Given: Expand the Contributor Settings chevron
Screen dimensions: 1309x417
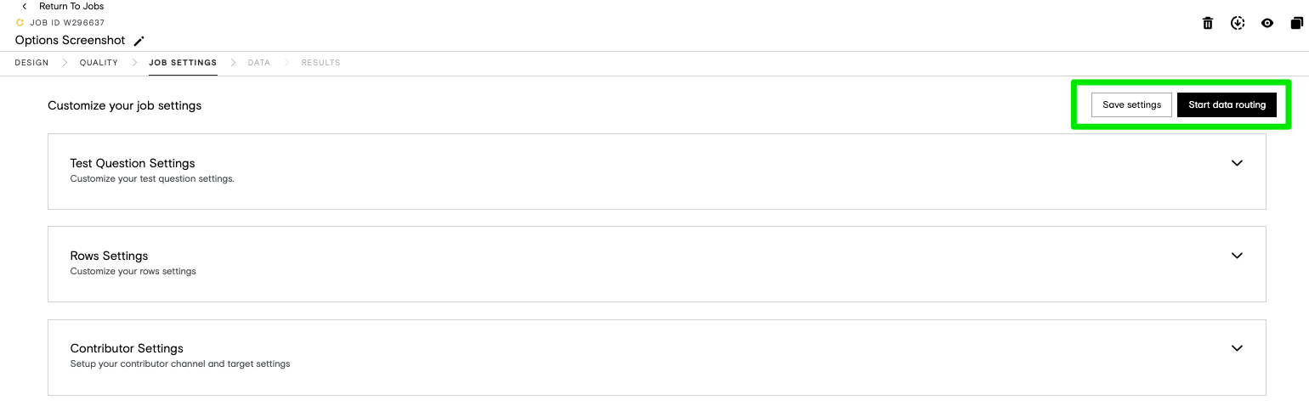Looking at the screenshot, I should (x=1237, y=348).
